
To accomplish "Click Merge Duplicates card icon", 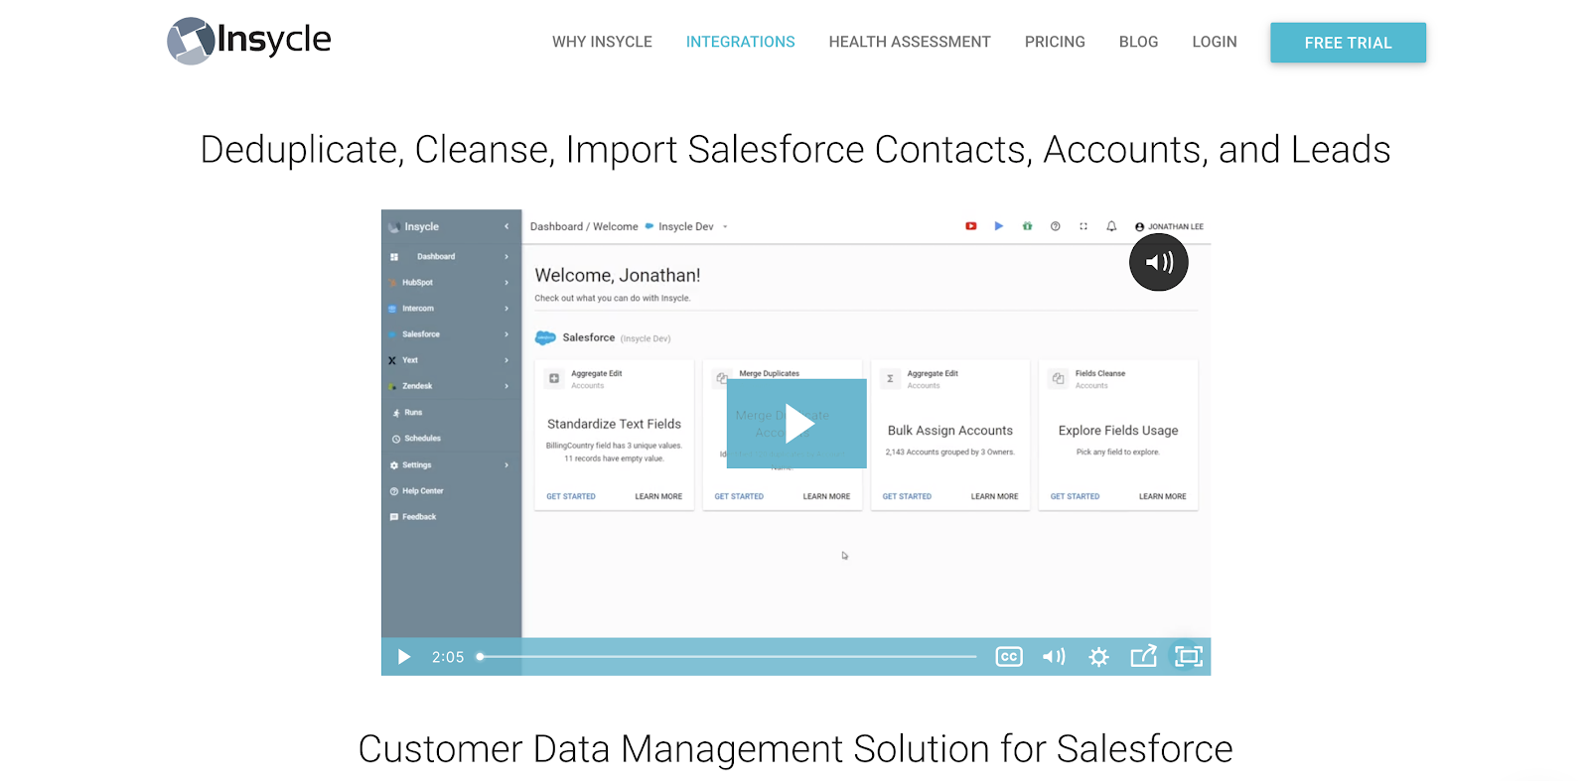I will coord(722,378).
